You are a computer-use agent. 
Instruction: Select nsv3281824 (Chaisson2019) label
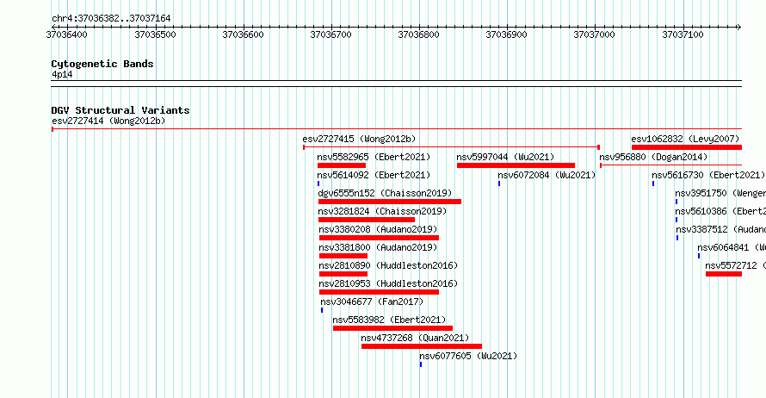point(382,211)
